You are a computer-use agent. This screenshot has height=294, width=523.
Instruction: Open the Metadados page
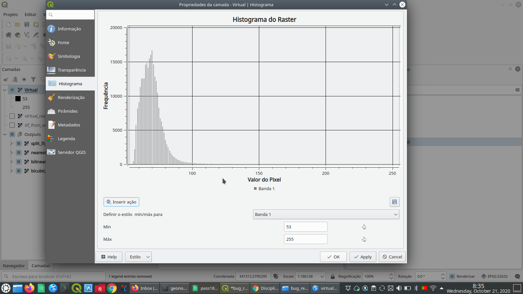pos(69,125)
